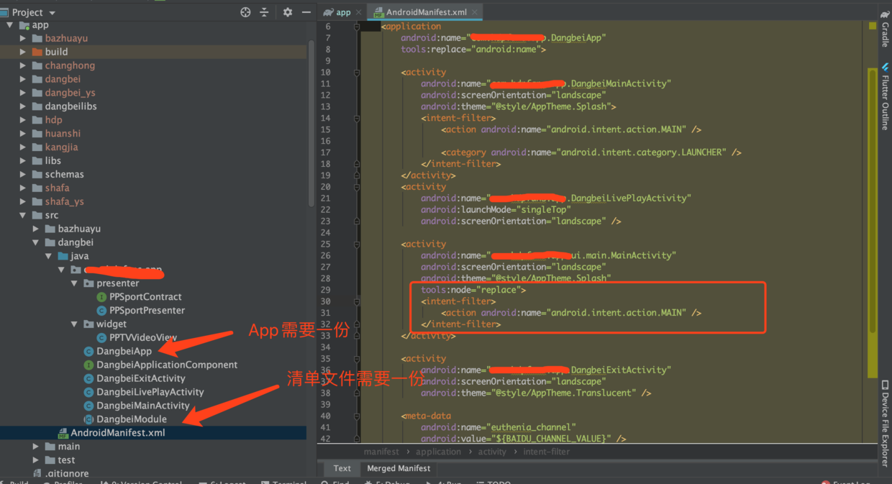Open the Gradle tool window
This screenshot has height=484, width=892.
click(885, 30)
